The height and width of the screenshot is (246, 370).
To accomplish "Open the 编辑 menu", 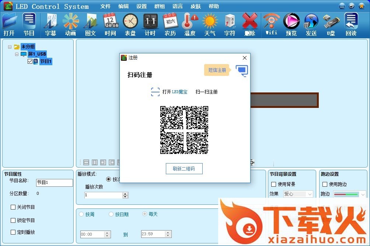I will (x=123, y=6).
